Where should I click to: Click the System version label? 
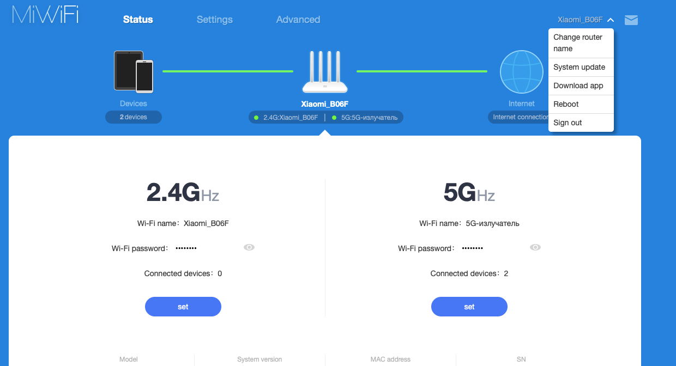pyautogui.click(x=259, y=359)
